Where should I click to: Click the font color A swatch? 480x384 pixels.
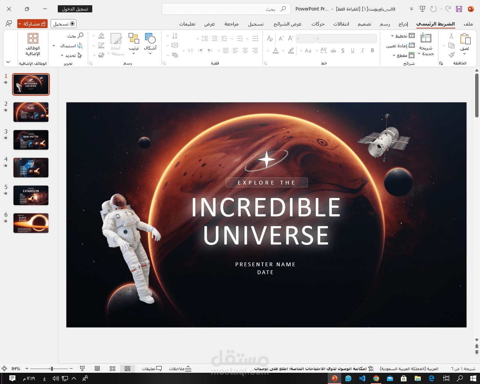[x=276, y=51]
